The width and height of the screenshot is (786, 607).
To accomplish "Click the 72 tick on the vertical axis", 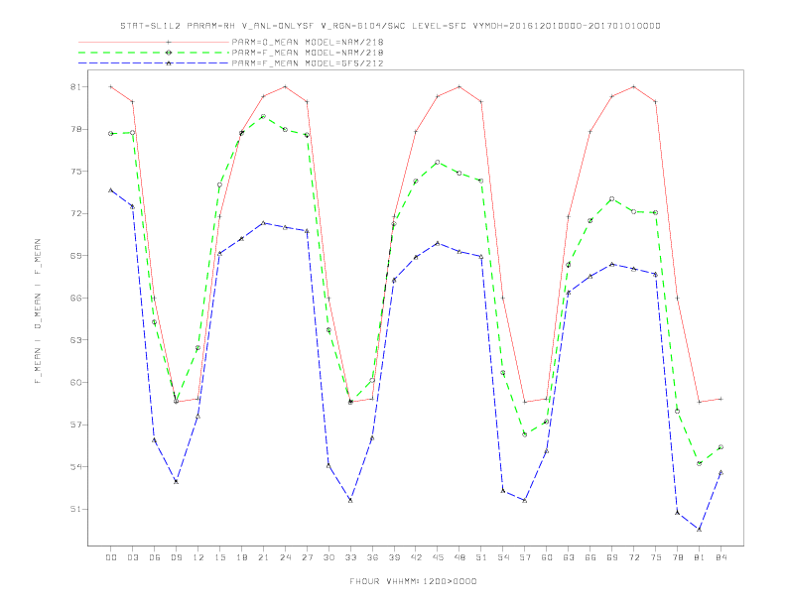I will (75, 213).
